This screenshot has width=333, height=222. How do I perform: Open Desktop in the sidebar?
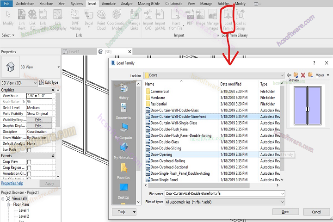pyautogui.click(x=123, y=191)
